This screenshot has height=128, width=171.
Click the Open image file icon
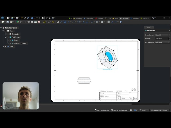click(12, 18)
